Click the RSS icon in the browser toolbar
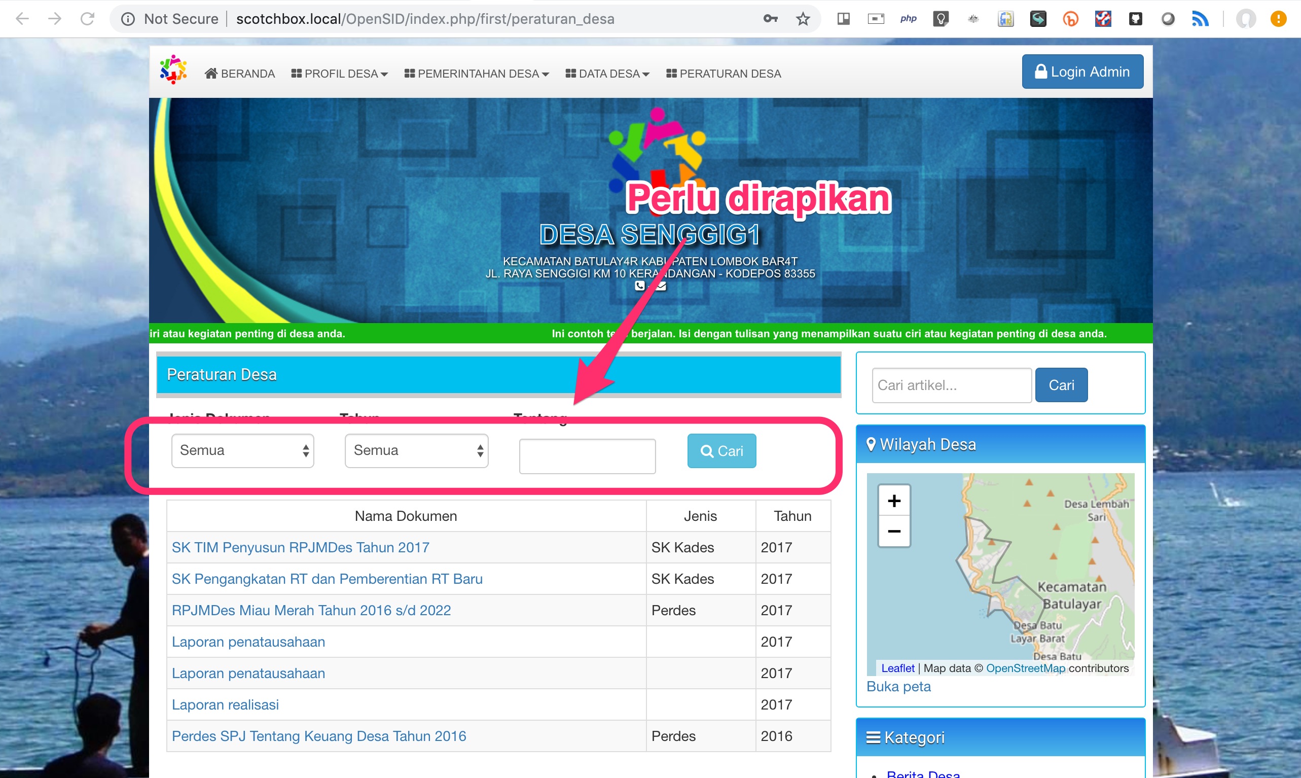Screen dimensions: 1301x778 point(1201,19)
